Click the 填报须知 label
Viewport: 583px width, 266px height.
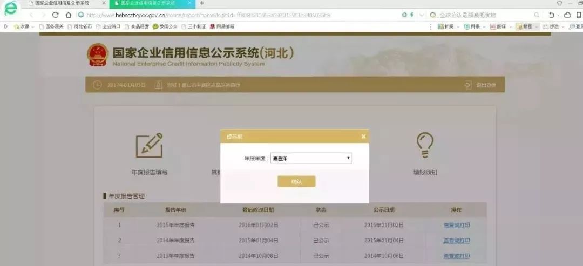click(425, 173)
